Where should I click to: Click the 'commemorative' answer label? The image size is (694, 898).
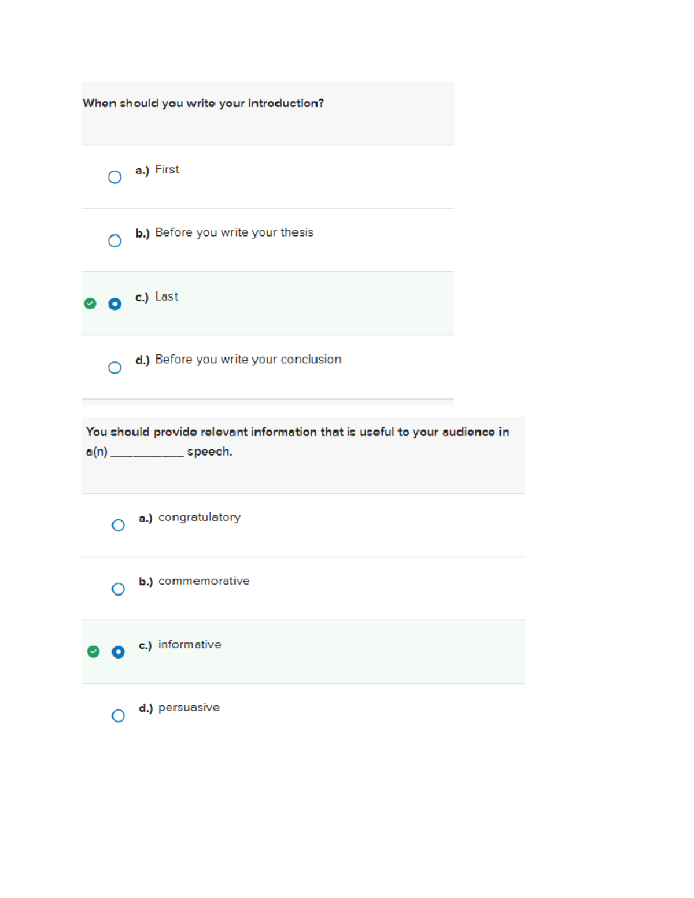(204, 581)
